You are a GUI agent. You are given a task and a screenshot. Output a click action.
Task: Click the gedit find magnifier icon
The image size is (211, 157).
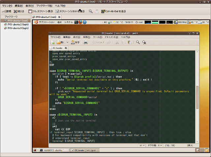pos(138,42)
